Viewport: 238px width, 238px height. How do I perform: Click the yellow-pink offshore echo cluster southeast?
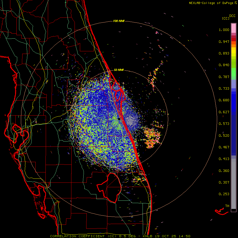[152, 137]
